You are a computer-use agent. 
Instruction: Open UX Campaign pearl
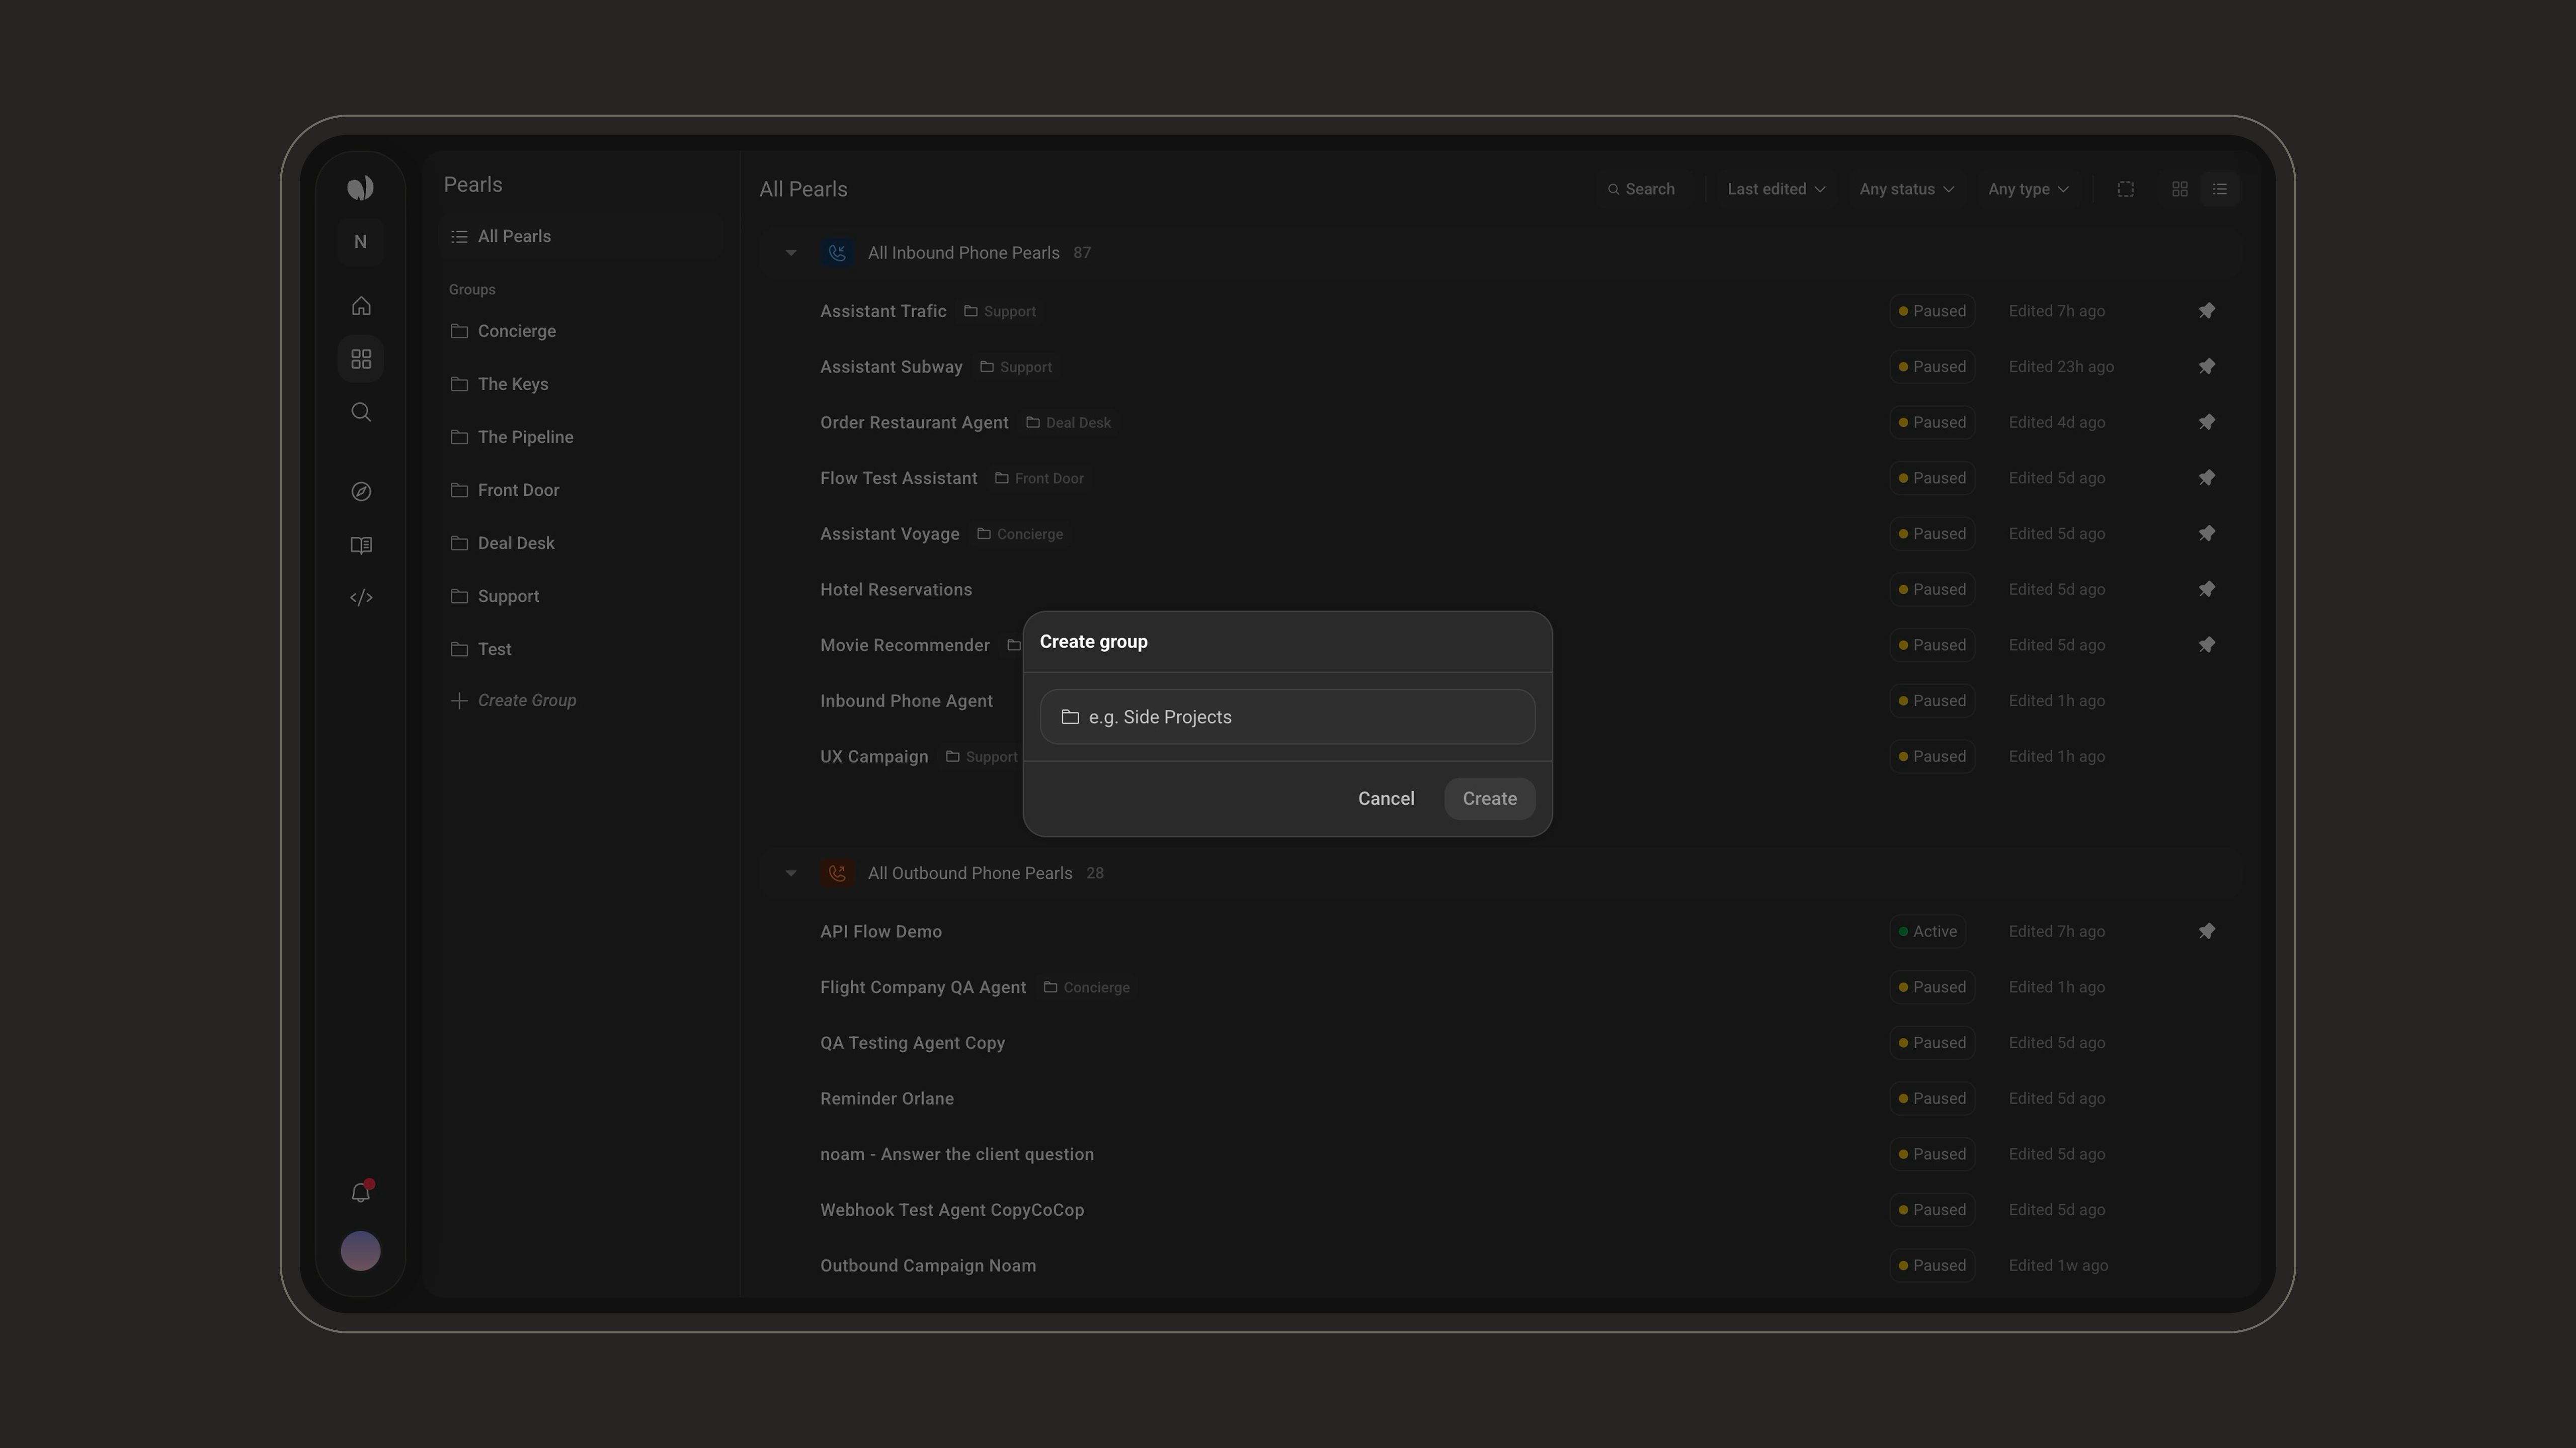(x=874, y=757)
